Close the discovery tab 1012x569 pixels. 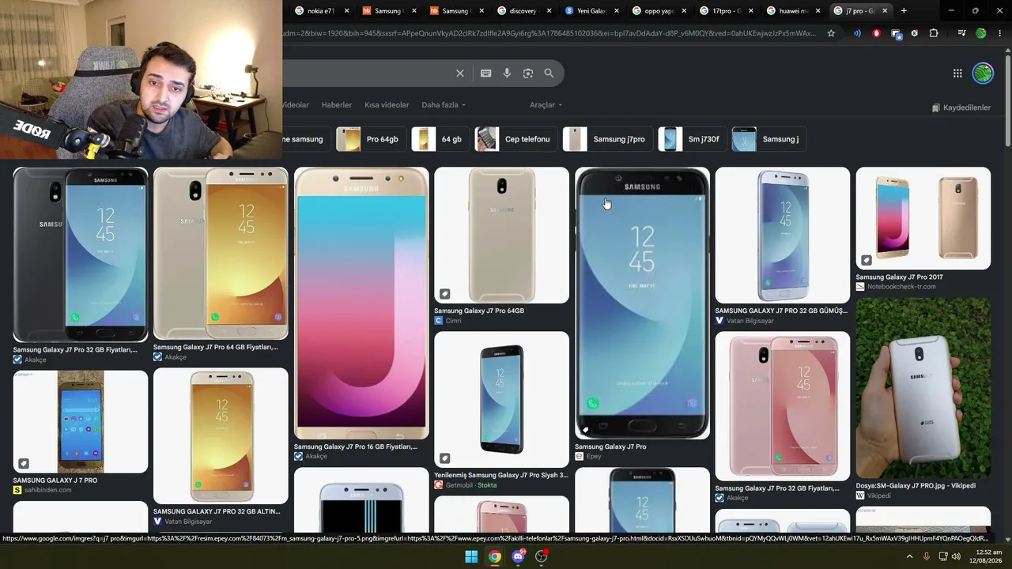549,11
